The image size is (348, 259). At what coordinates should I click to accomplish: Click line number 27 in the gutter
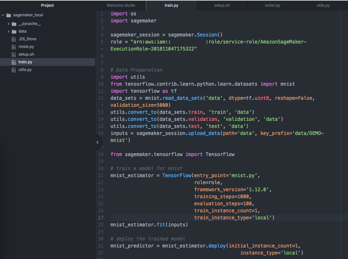(101, 218)
